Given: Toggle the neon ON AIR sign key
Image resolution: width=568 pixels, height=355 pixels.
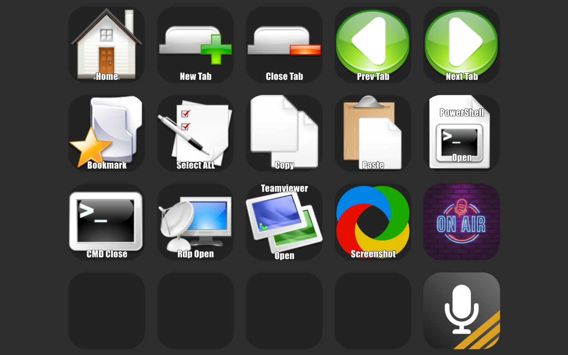Looking at the screenshot, I should point(461,222).
